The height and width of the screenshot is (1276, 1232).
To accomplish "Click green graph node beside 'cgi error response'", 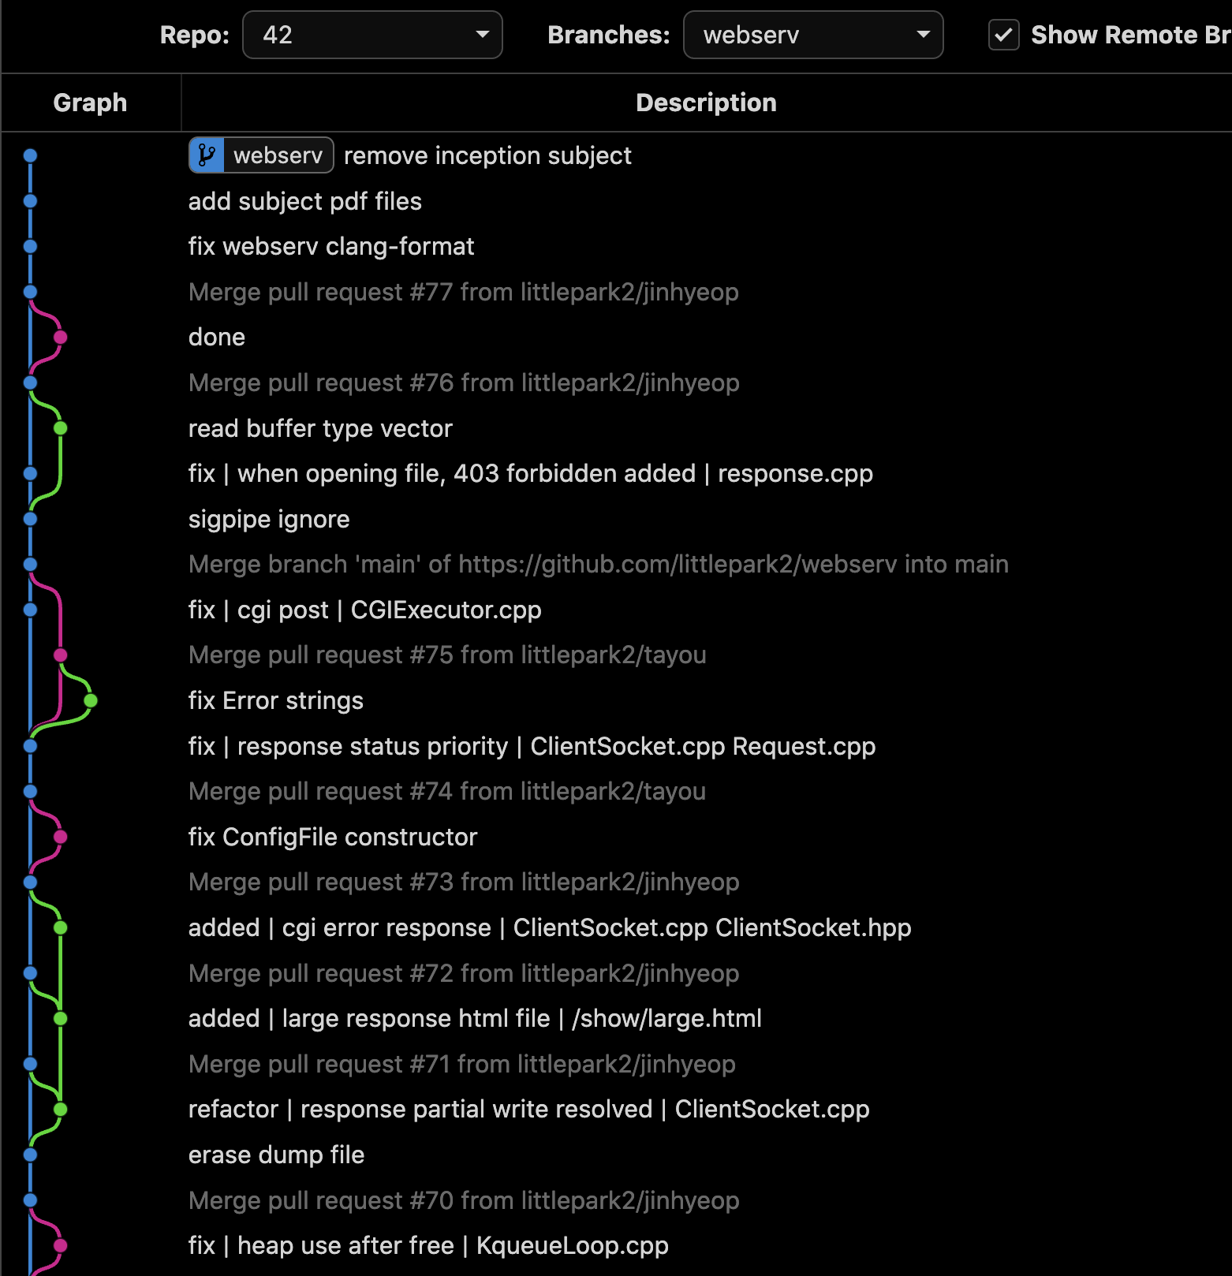I will pyautogui.click(x=60, y=927).
